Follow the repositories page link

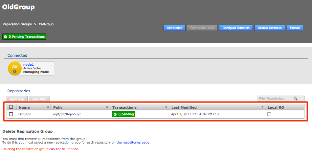(136, 143)
